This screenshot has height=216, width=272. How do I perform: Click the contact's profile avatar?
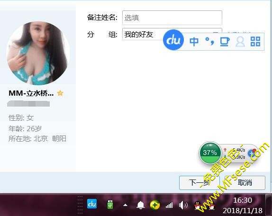click(38, 53)
